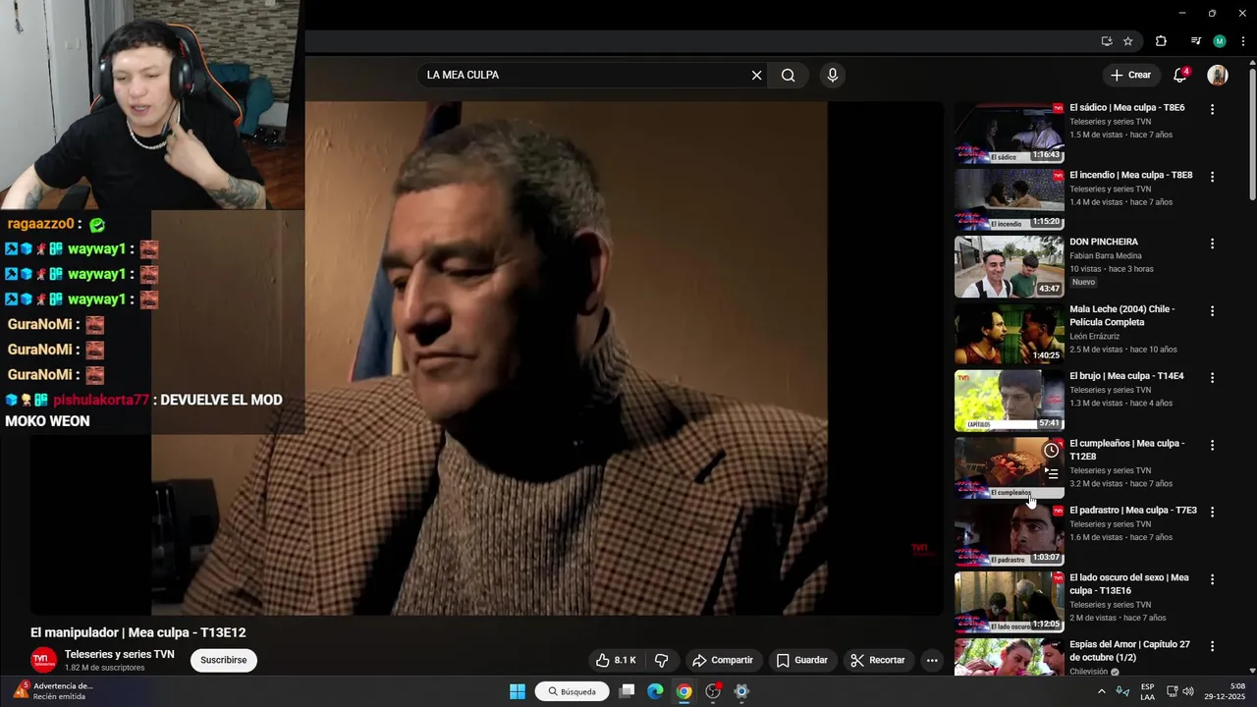The image size is (1257, 707).
Task: Open the Chrome profile M avatar
Action: 1220,41
